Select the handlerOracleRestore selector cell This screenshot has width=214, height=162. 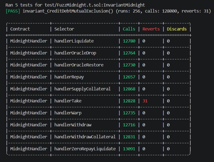tap(79, 65)
